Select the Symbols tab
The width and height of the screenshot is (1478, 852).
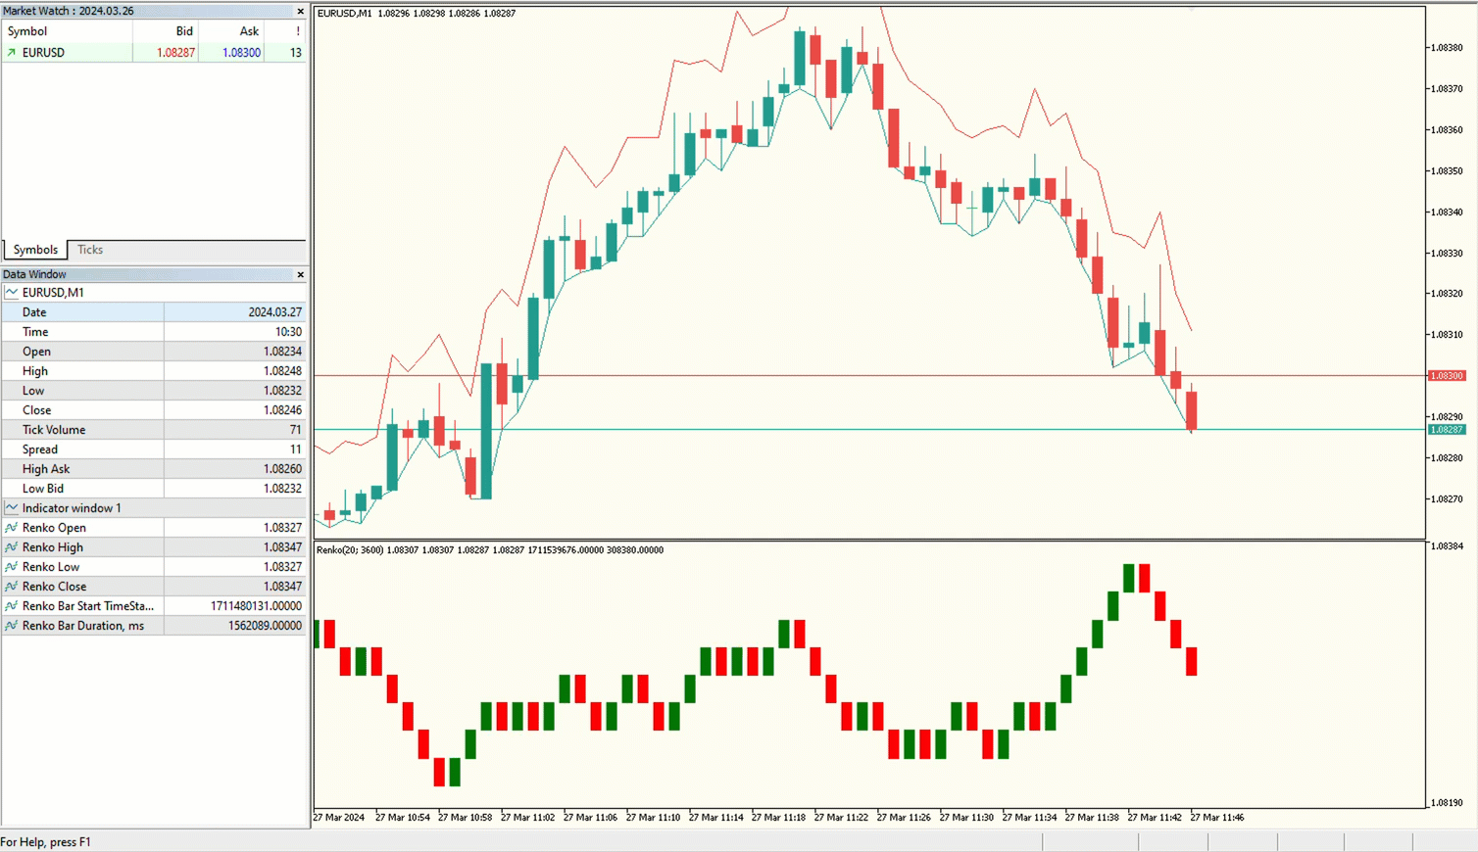(x=35, y=250)
